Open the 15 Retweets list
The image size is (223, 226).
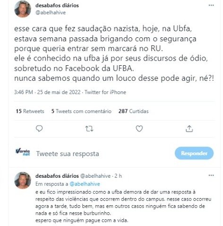30,111
